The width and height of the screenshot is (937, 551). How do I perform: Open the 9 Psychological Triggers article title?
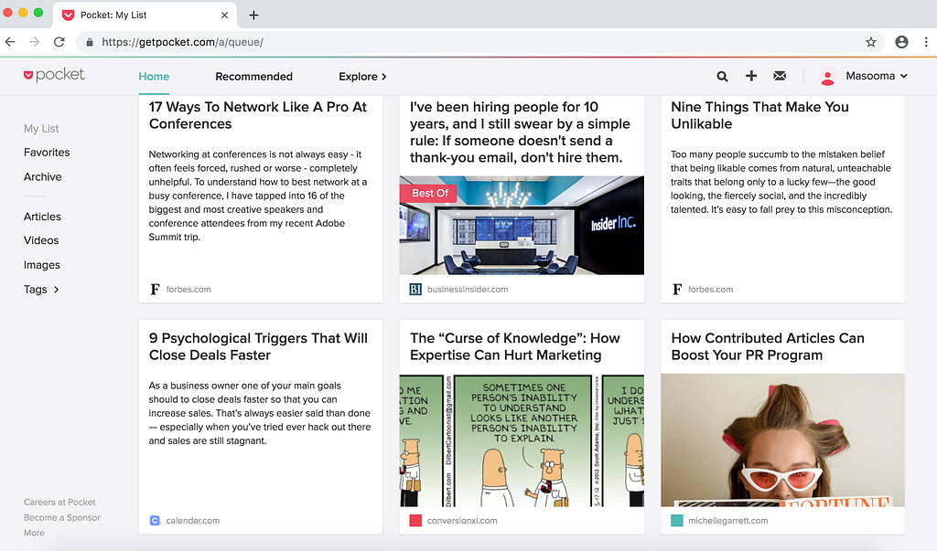tap(258, 346)
